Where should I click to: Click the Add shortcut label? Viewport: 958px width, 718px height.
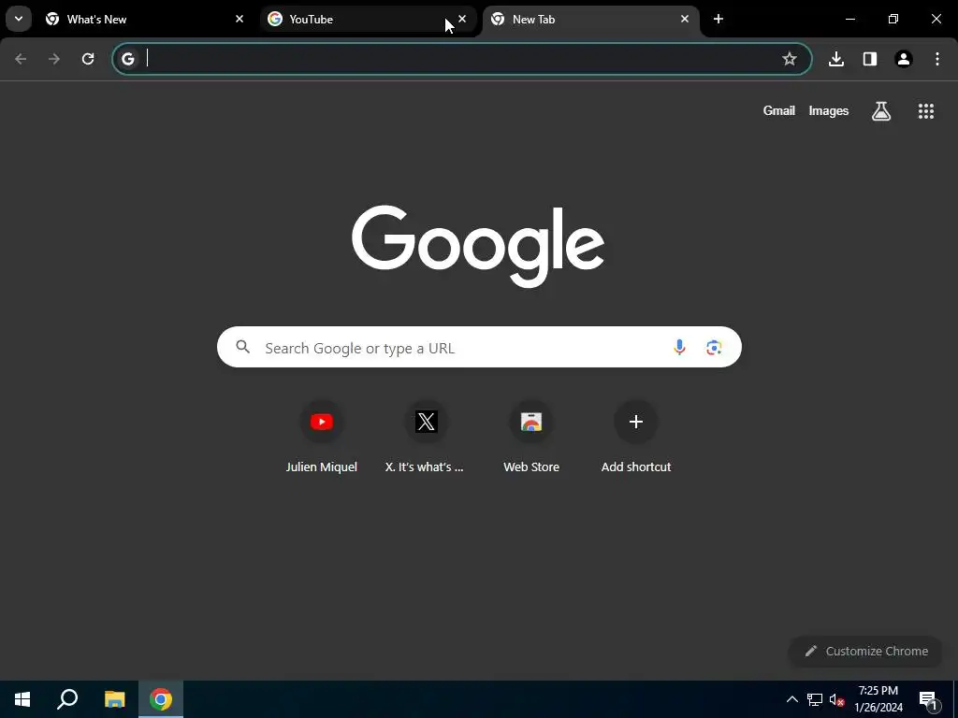tap(636, 467)
